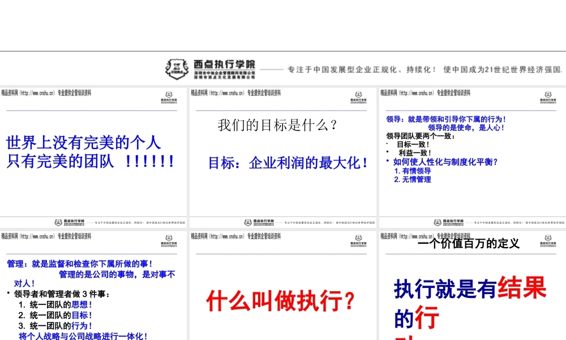Click the footer slogan of 领导团队要两个一致 slide

click(519, 223)
